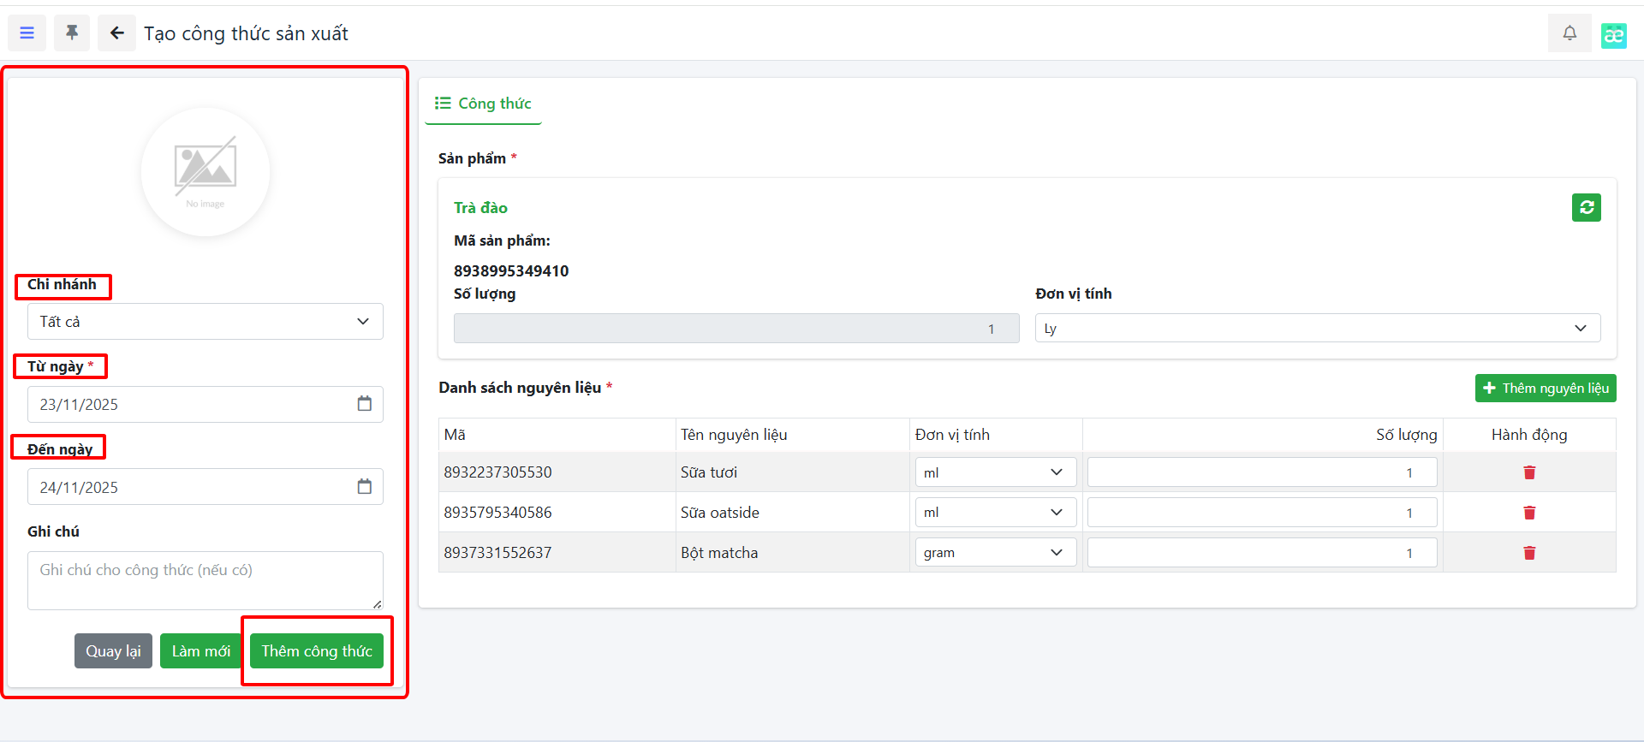Viewport: 1644px width, 742px height.
Task: Change unit dropdown for Bột matcha
Action: click(993, 553)
